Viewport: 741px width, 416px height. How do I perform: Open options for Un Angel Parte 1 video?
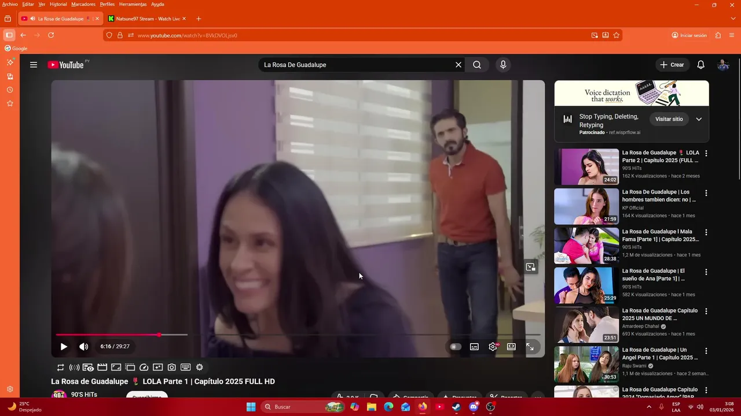(706, 351)
